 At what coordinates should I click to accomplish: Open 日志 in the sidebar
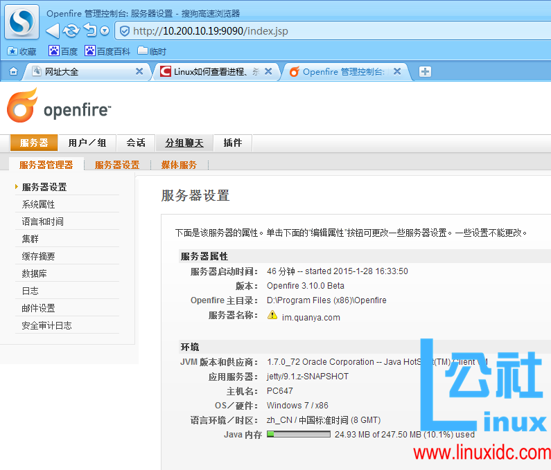[30, 291]
